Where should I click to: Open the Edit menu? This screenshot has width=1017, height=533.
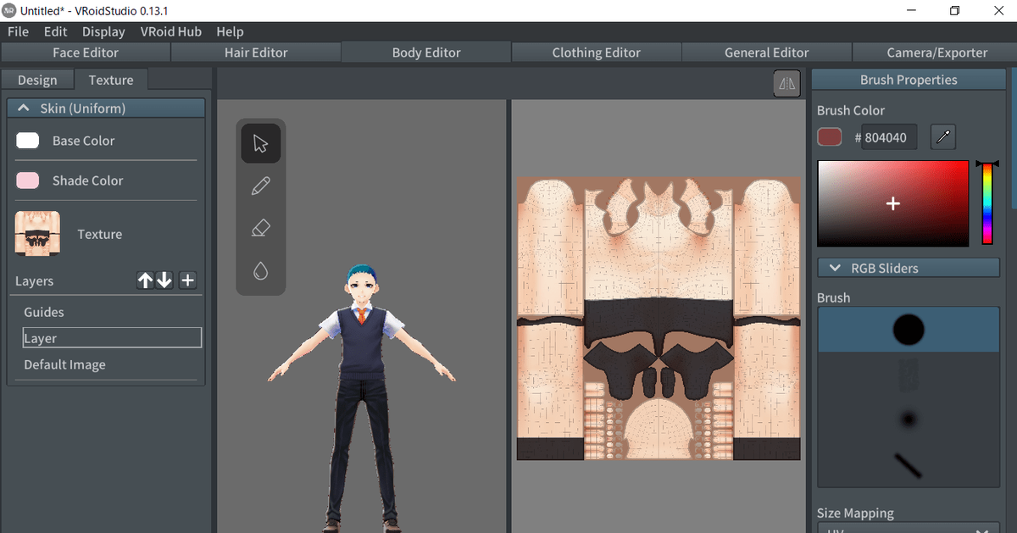[56, 31]
